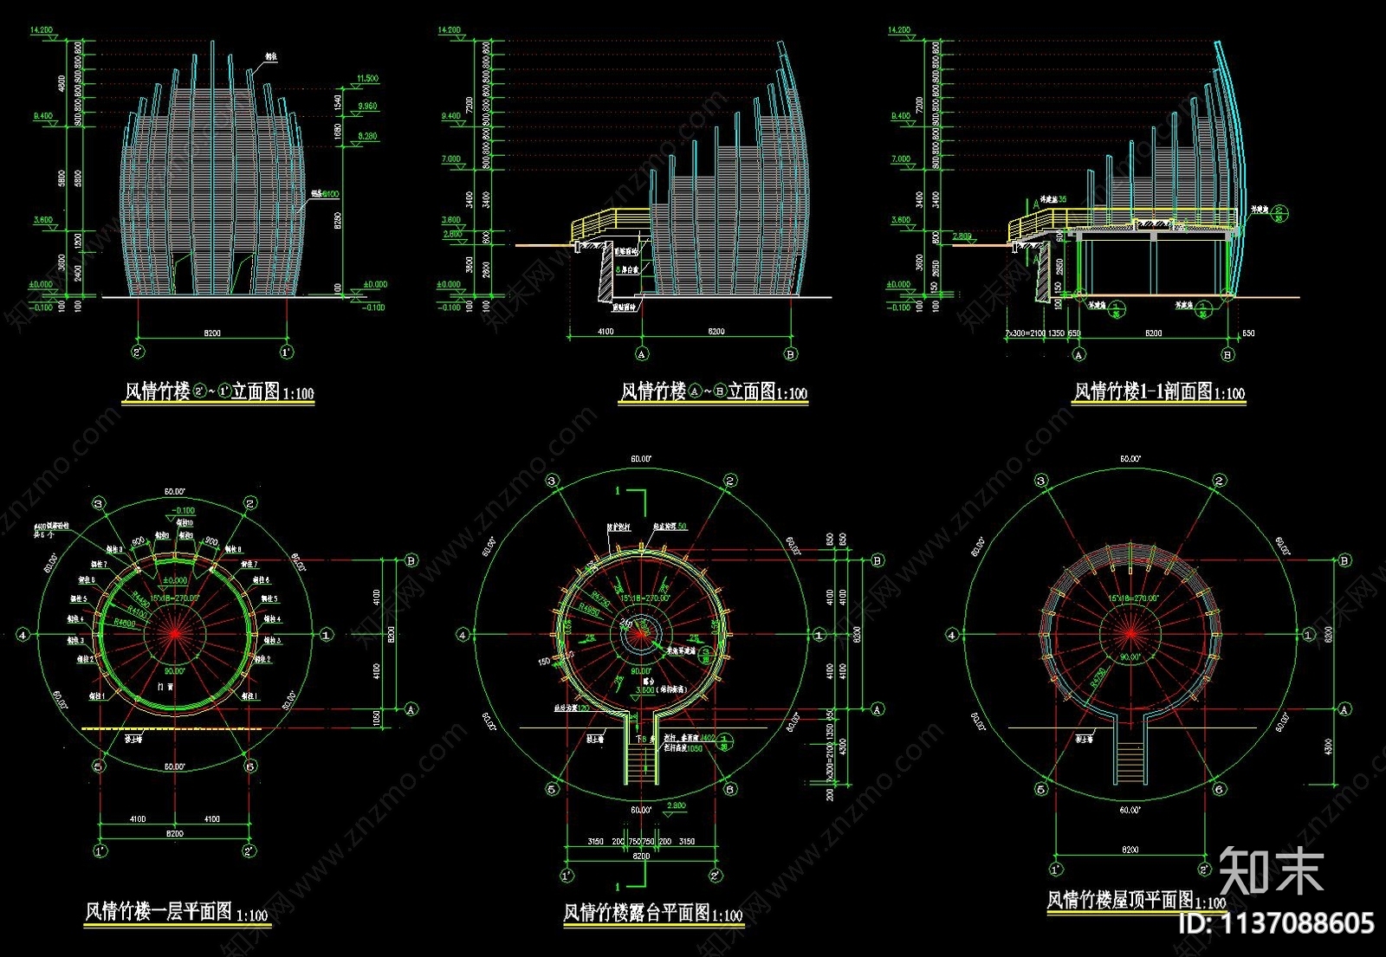Click the -0.100 elevation mark in first-floor plan
This screenshot has height=957, width=1386.
point(183,511)
